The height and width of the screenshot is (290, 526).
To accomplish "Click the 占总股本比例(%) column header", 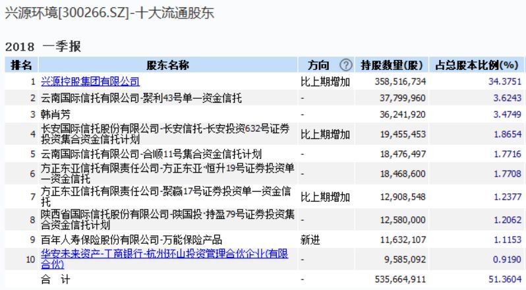I will [477, 65].
